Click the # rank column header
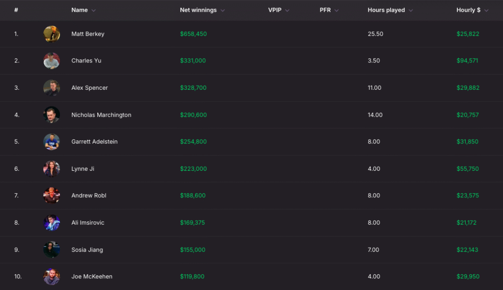This screenshot has width=503, height=290. (x=16, y=10)
